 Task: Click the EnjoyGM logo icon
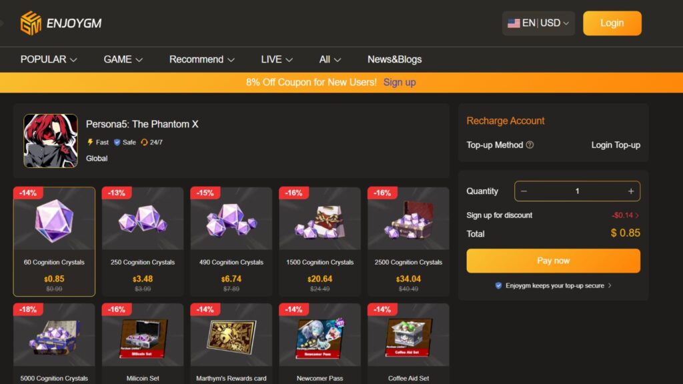point(31,23)
